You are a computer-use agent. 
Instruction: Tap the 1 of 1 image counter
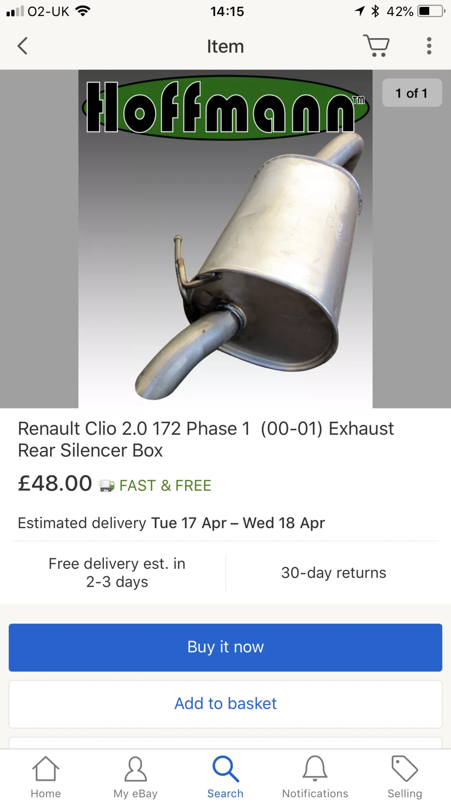coord(412,93)
